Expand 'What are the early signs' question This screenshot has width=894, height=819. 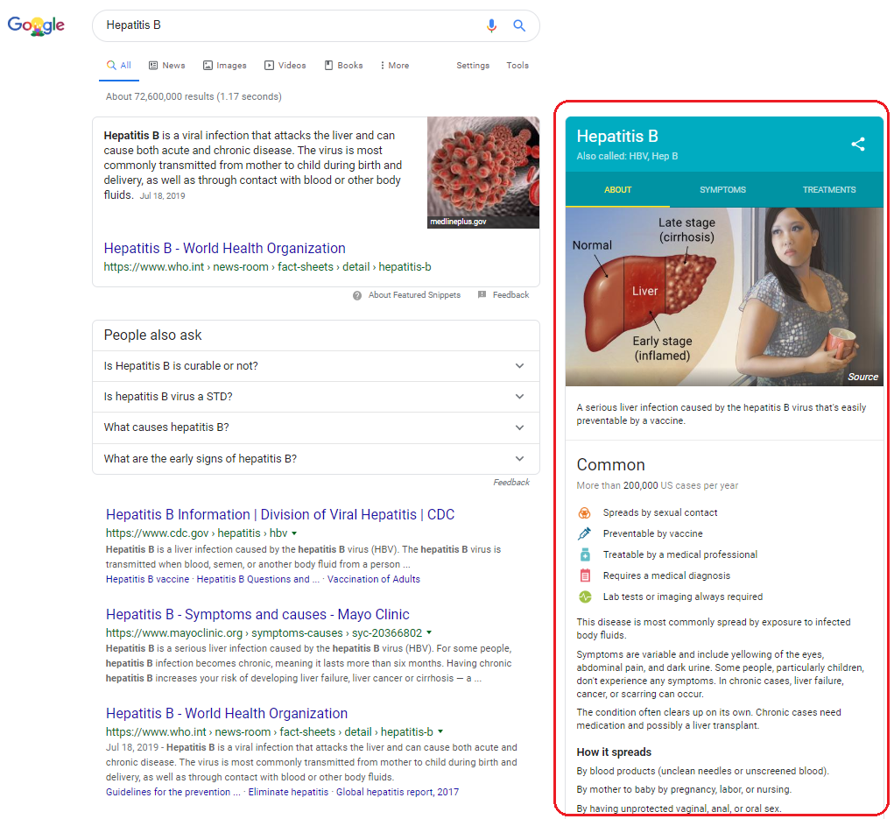[x=316, y=459]
